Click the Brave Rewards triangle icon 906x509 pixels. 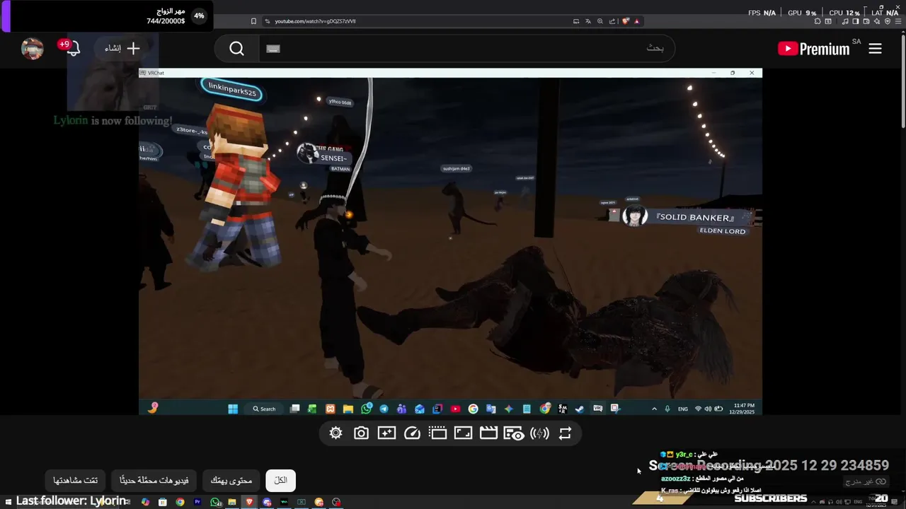pyautogui.click(x=636, y=21)
